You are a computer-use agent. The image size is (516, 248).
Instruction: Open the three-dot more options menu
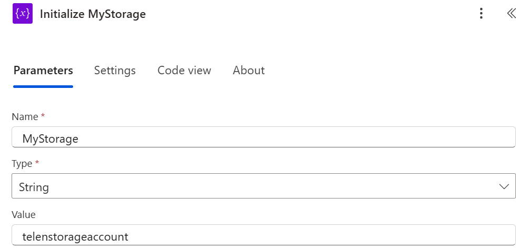tap(481, 14)
